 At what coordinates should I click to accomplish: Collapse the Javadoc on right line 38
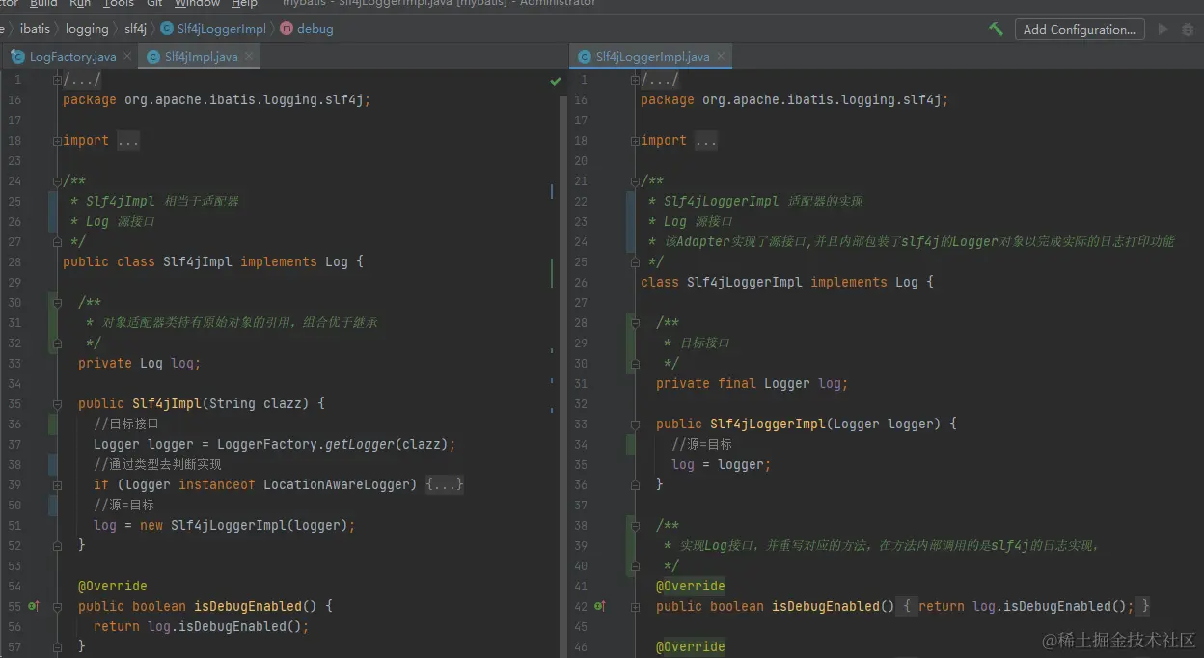click(x=636, y=526)
